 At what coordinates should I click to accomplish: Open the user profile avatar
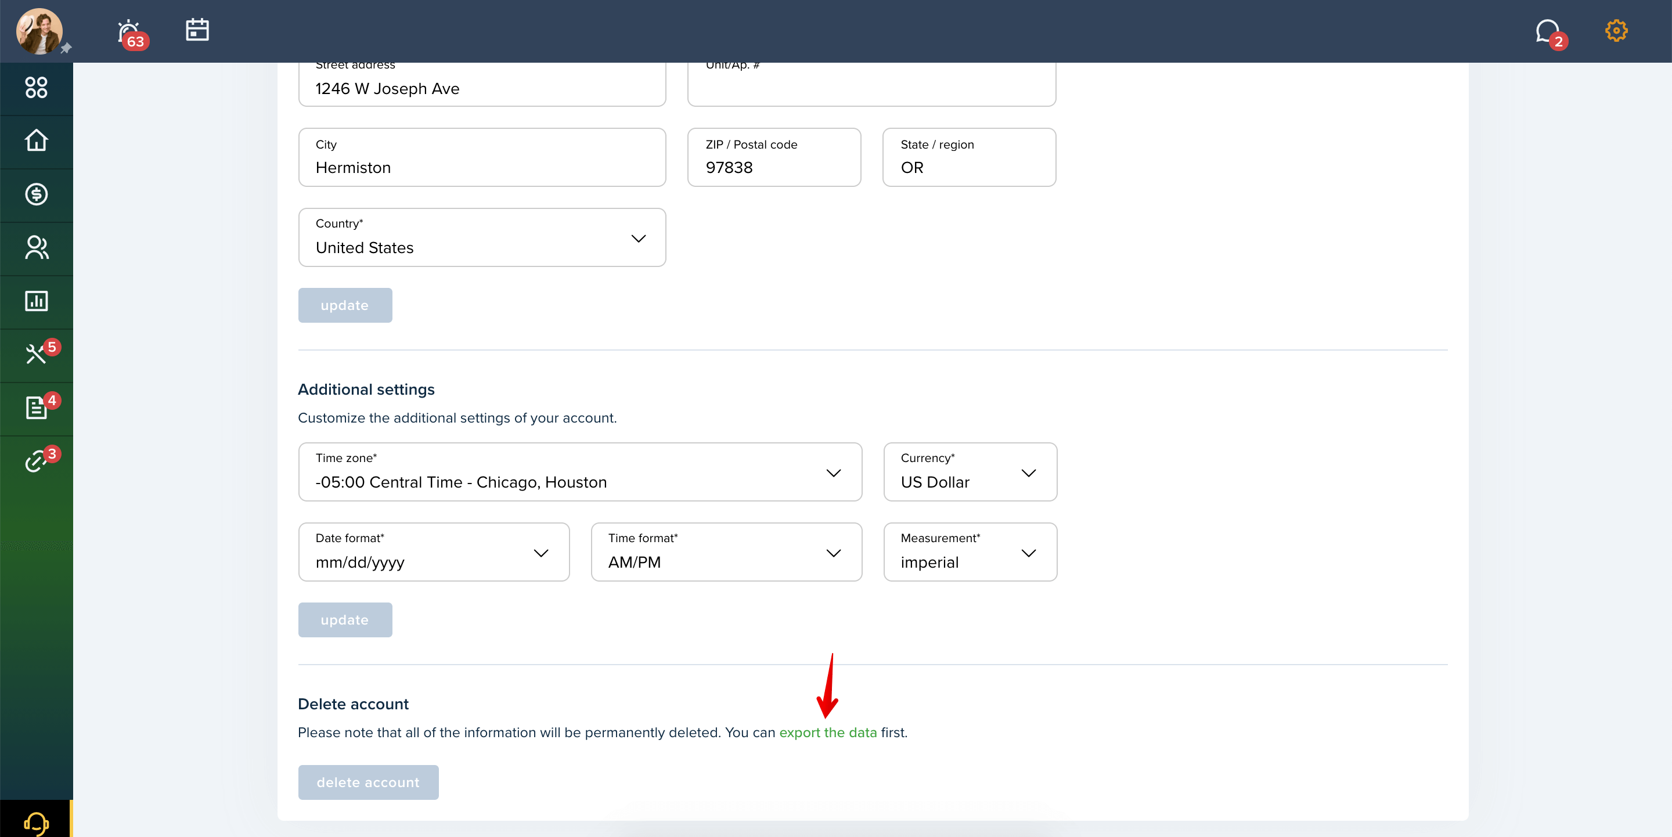(x=39, y=31)
